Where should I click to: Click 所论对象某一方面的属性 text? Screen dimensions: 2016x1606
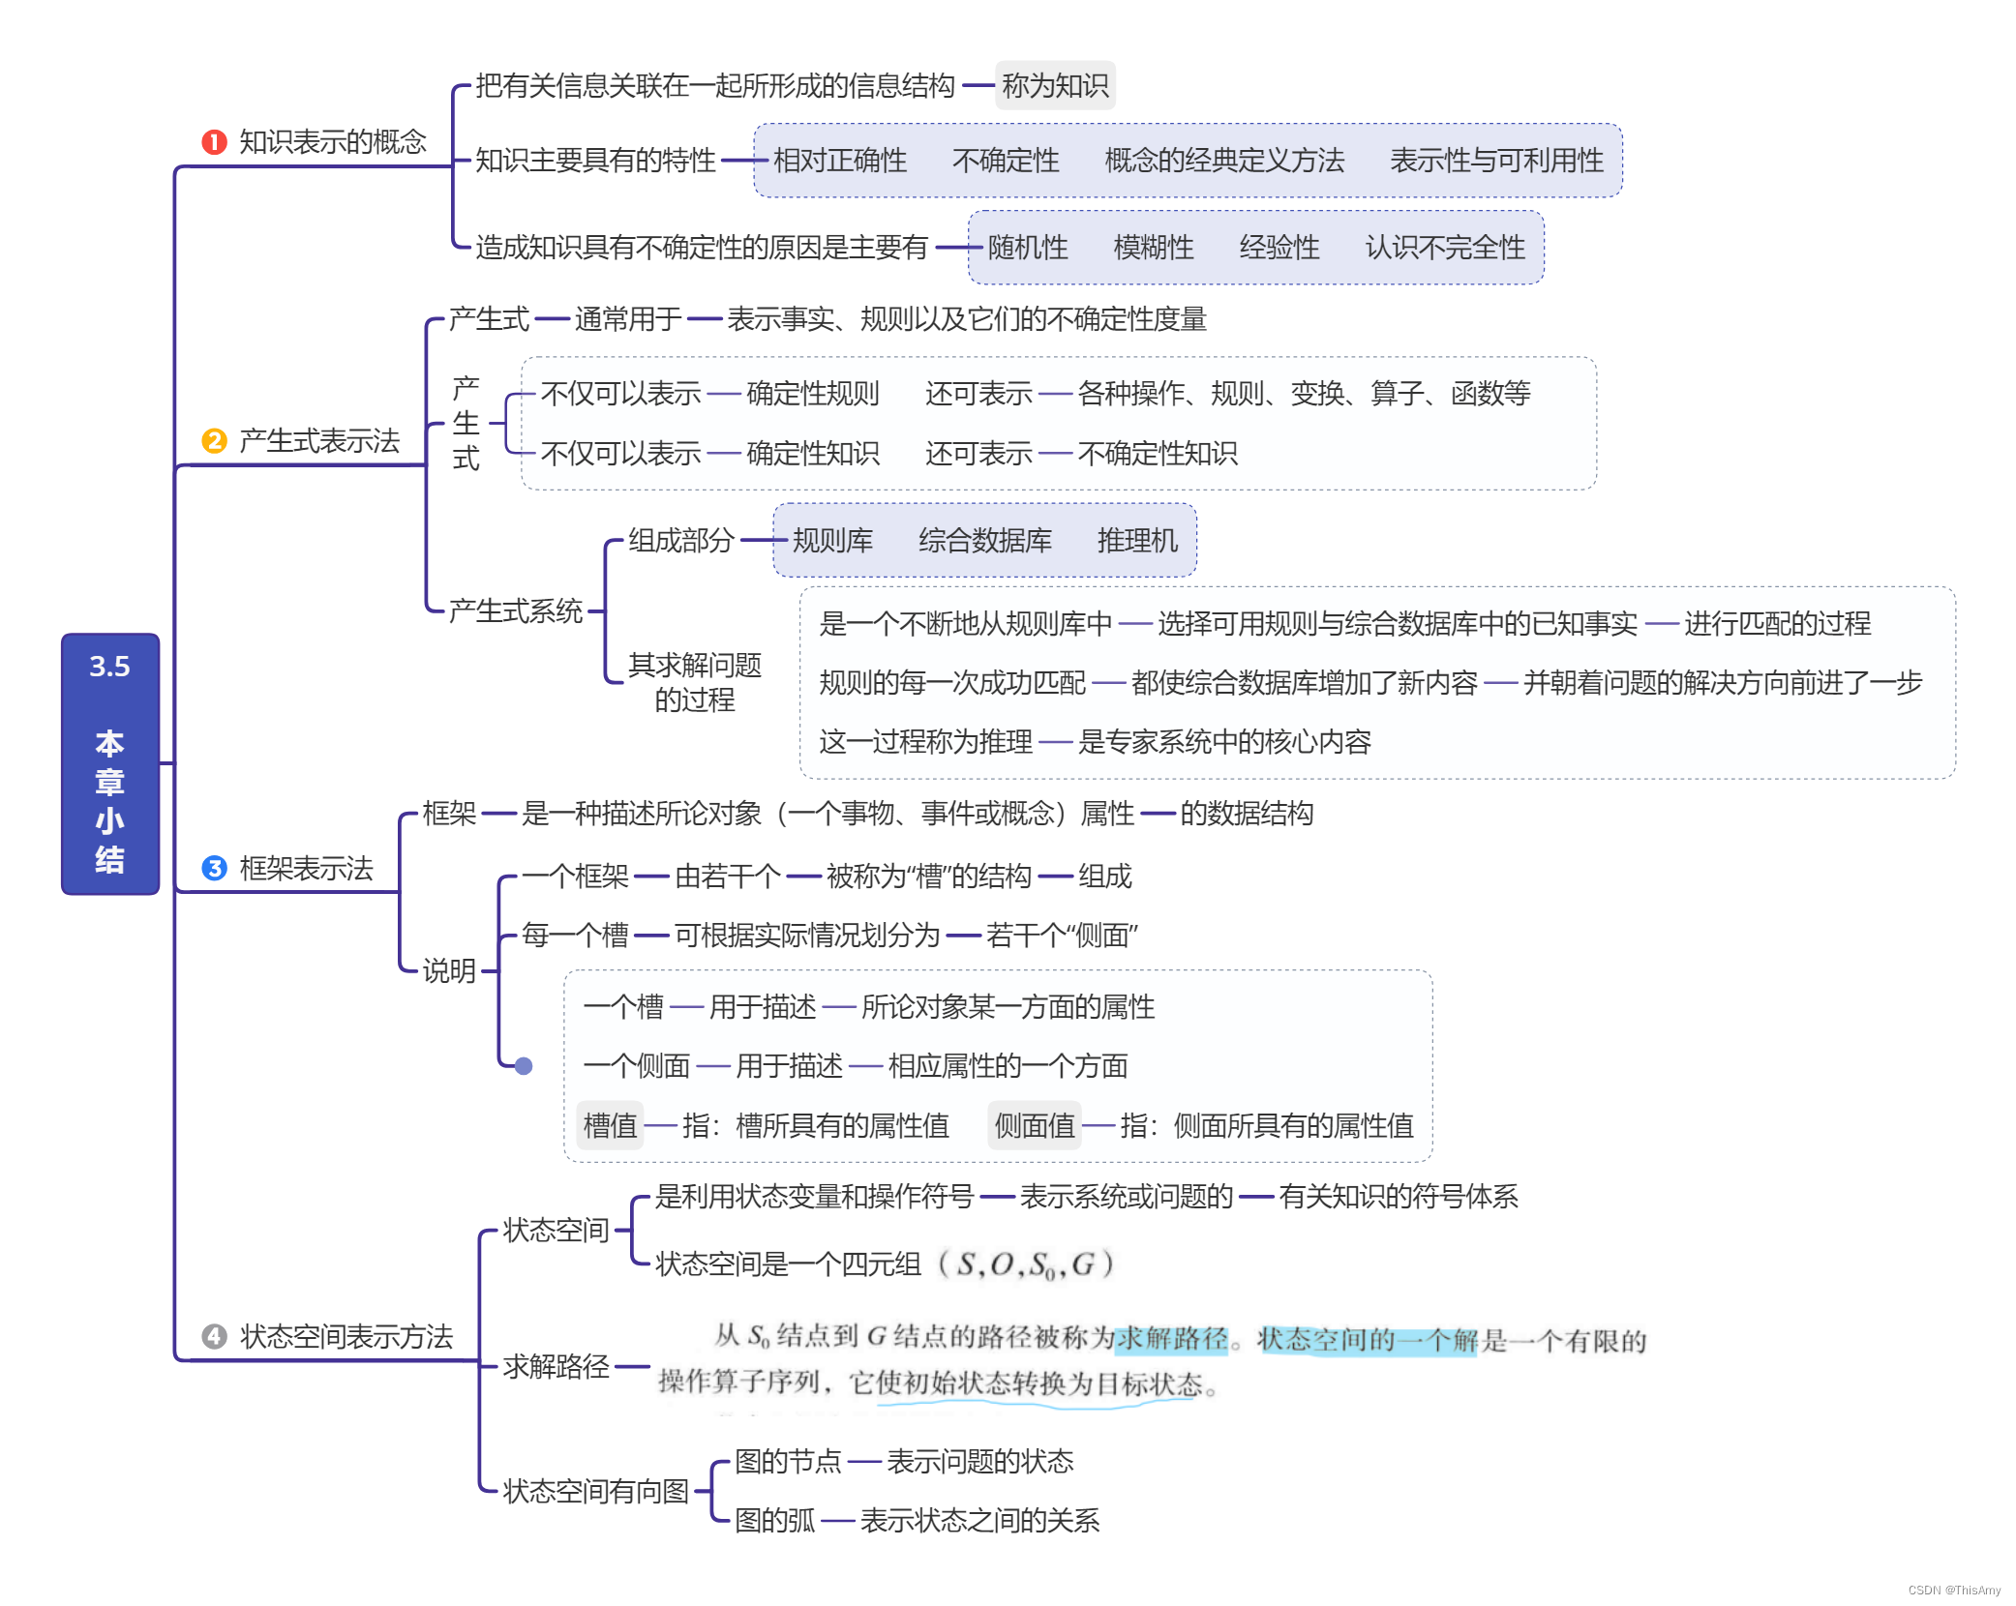click(x=1008, y=1007)
